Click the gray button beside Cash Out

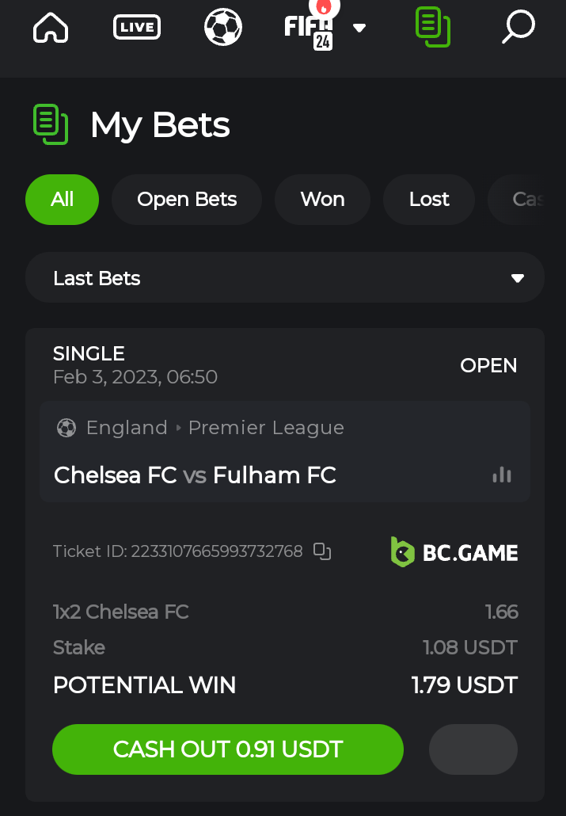(x=473, y=749)
